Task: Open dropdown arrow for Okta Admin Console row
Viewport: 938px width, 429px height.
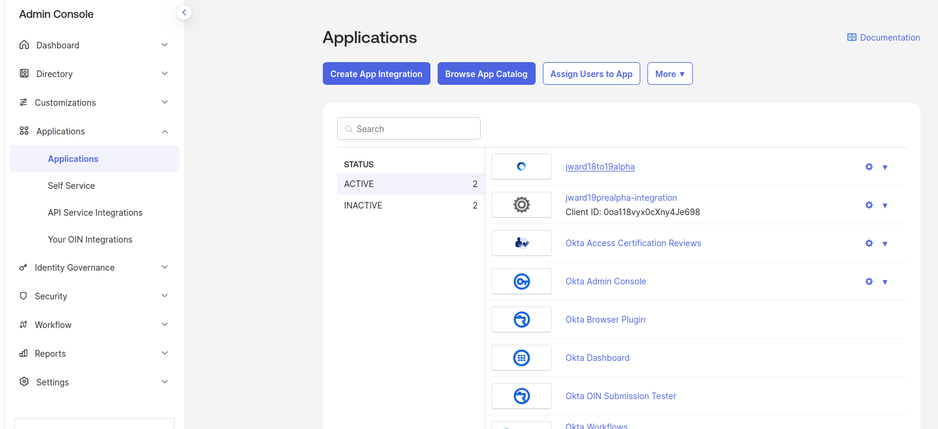Action: coord(885,282)
